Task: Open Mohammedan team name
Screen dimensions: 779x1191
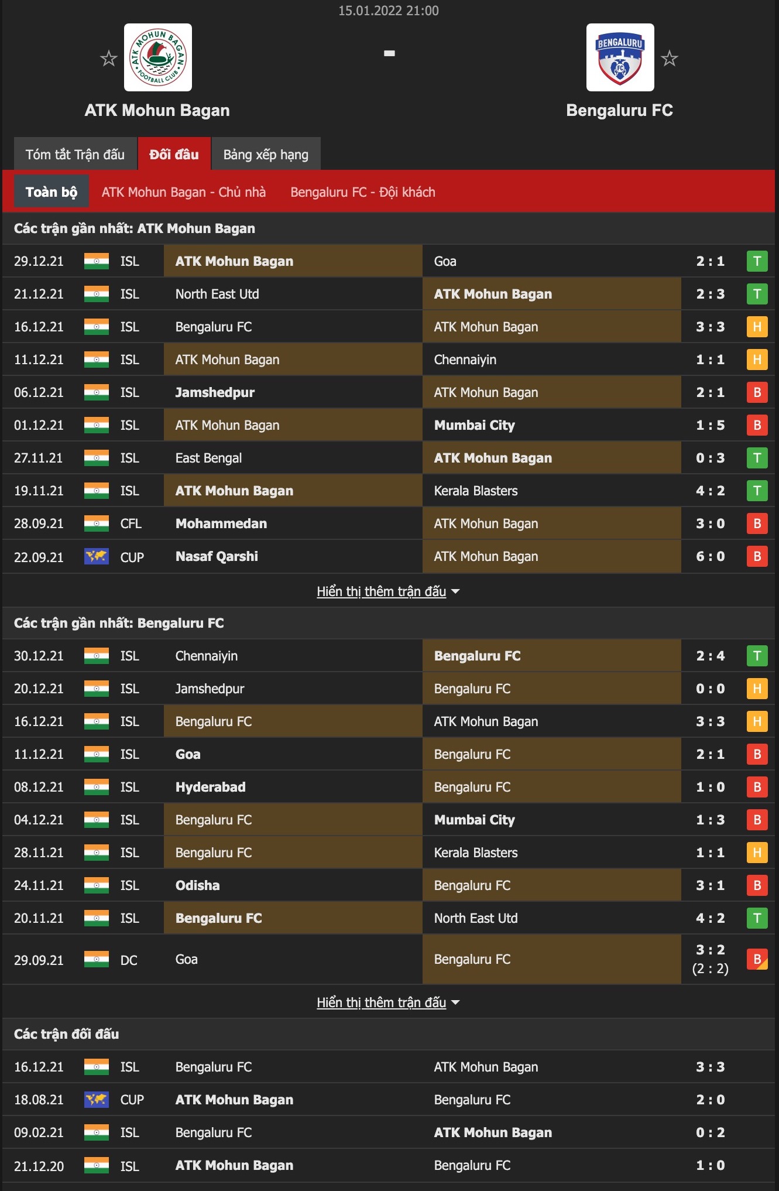Action: point(221,523)
